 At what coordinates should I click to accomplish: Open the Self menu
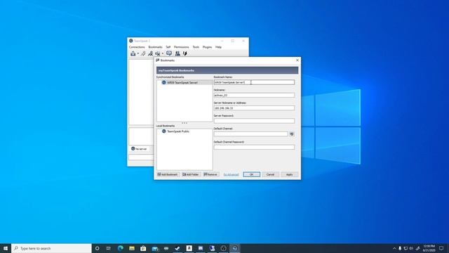[x=168, y=47]
